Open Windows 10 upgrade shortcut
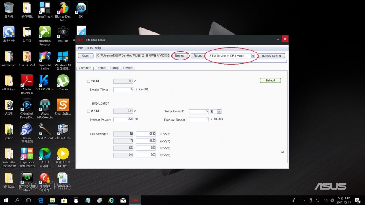 (63, 60)
